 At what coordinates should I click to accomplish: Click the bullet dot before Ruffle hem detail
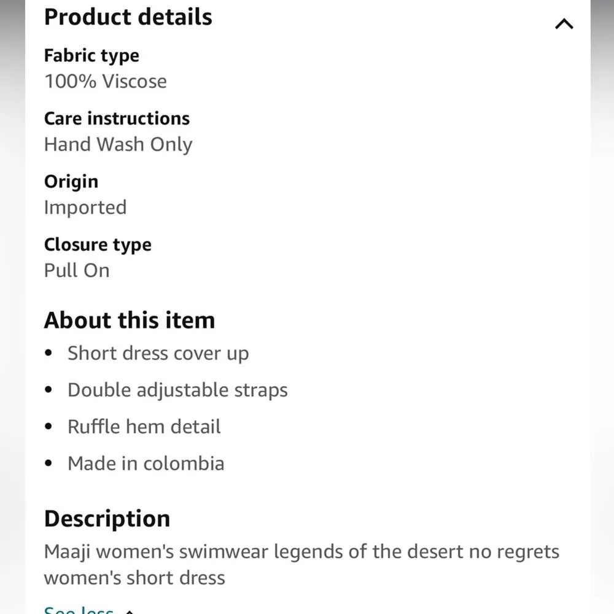[x=49, y=426]
